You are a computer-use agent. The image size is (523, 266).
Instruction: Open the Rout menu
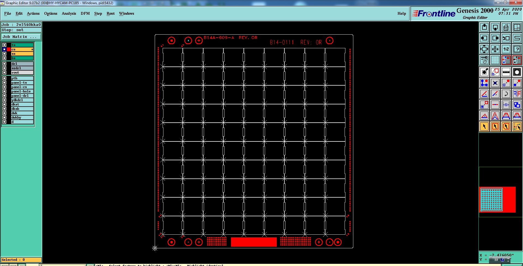click(111, 13)
